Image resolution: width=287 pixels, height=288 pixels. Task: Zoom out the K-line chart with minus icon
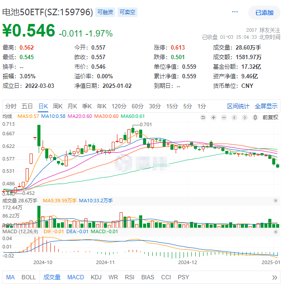pos(224,117)
